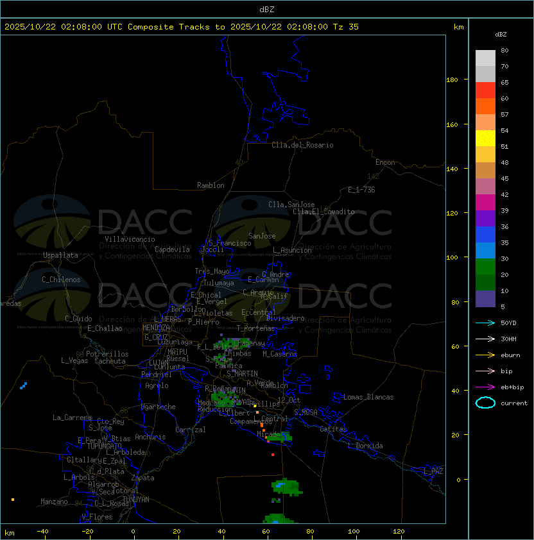Click the small blue echo left of Agrelo
Image resolution: width=534 pixels, height=540 pixels.
[x=24, y=385]
